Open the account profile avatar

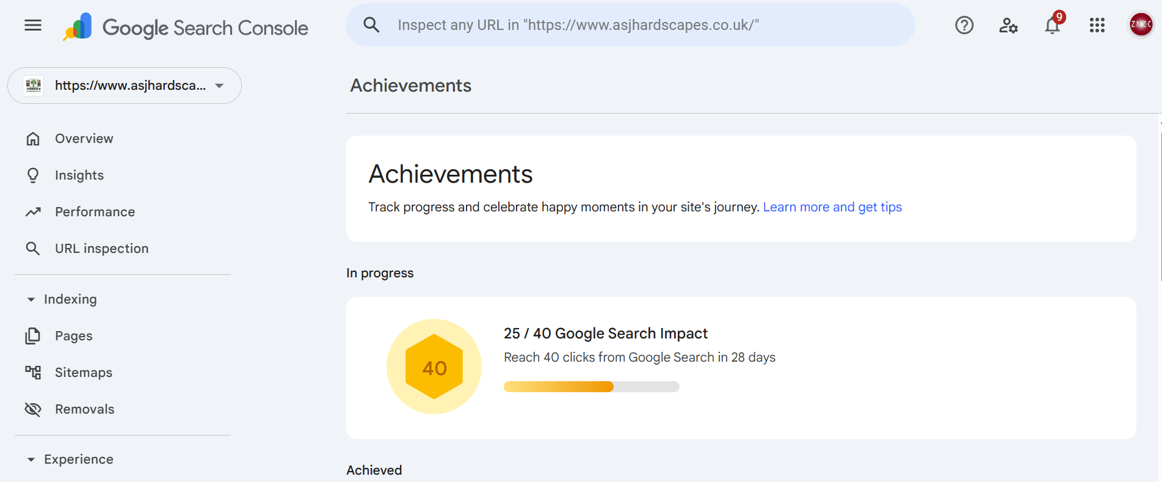pos(1140,25)
